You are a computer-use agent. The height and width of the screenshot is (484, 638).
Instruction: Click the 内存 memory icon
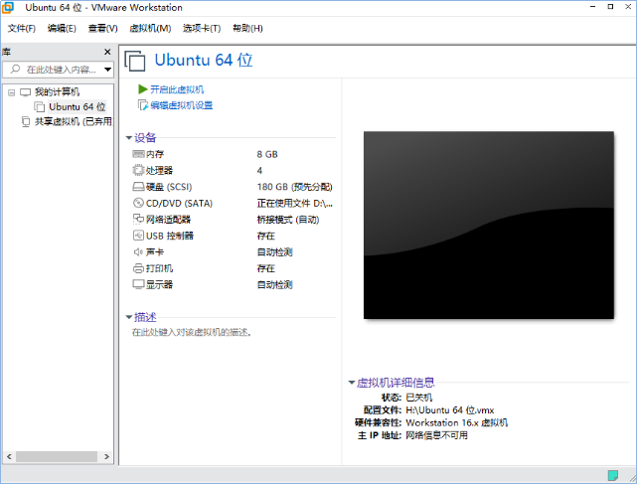point(138,154)
